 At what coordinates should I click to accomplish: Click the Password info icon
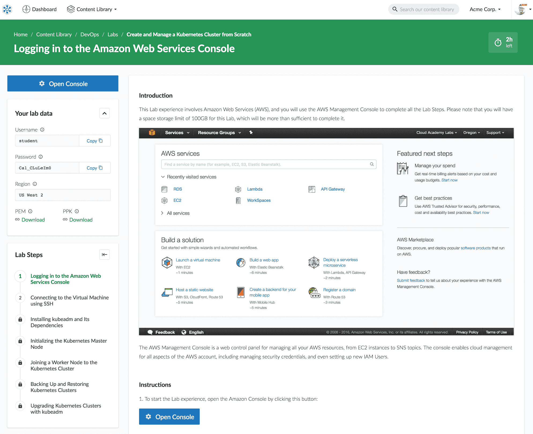[41, 157]
